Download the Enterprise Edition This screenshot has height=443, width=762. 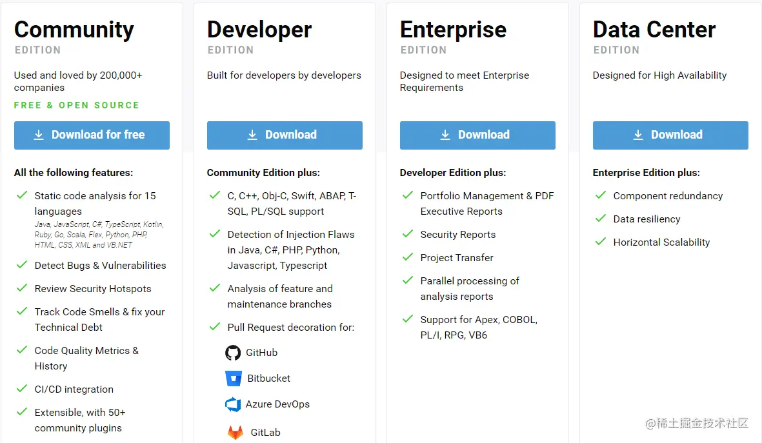pyautogui.click(x=477, y=135)
